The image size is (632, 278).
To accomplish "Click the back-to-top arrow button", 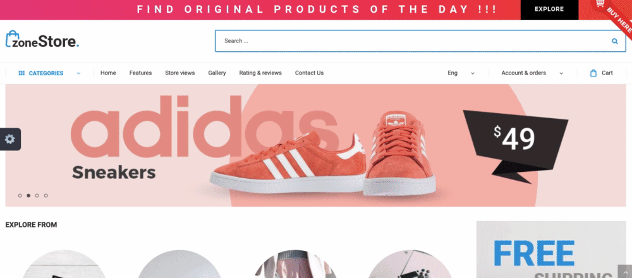I will (625, 272).
